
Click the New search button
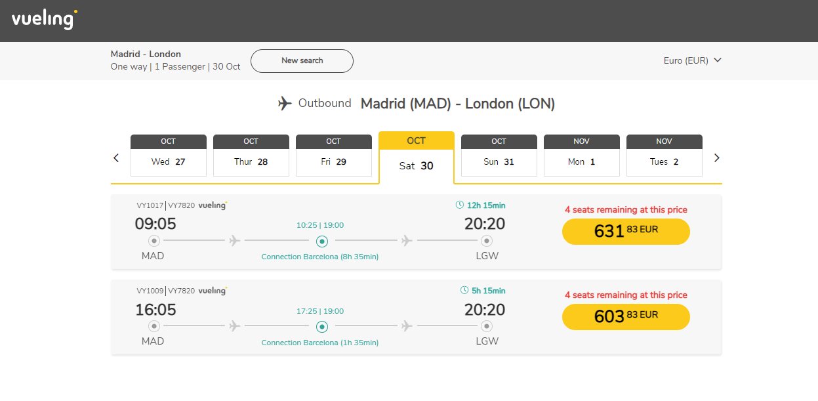[302, 60]
